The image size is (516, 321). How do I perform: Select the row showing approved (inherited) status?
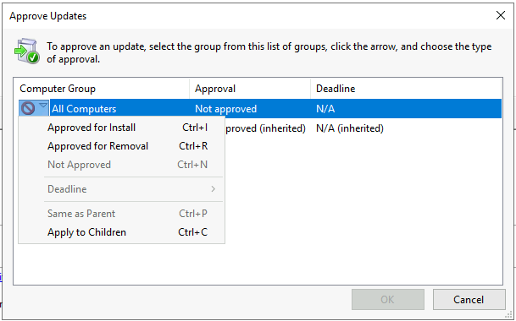(x=363, y=128)
